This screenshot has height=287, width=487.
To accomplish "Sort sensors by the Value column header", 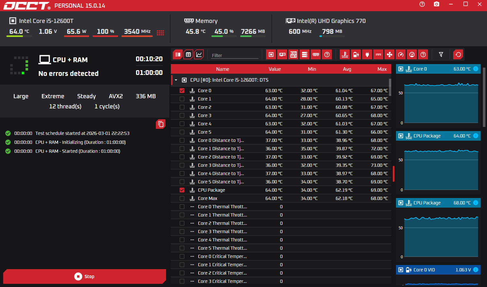I will point(275,69).
